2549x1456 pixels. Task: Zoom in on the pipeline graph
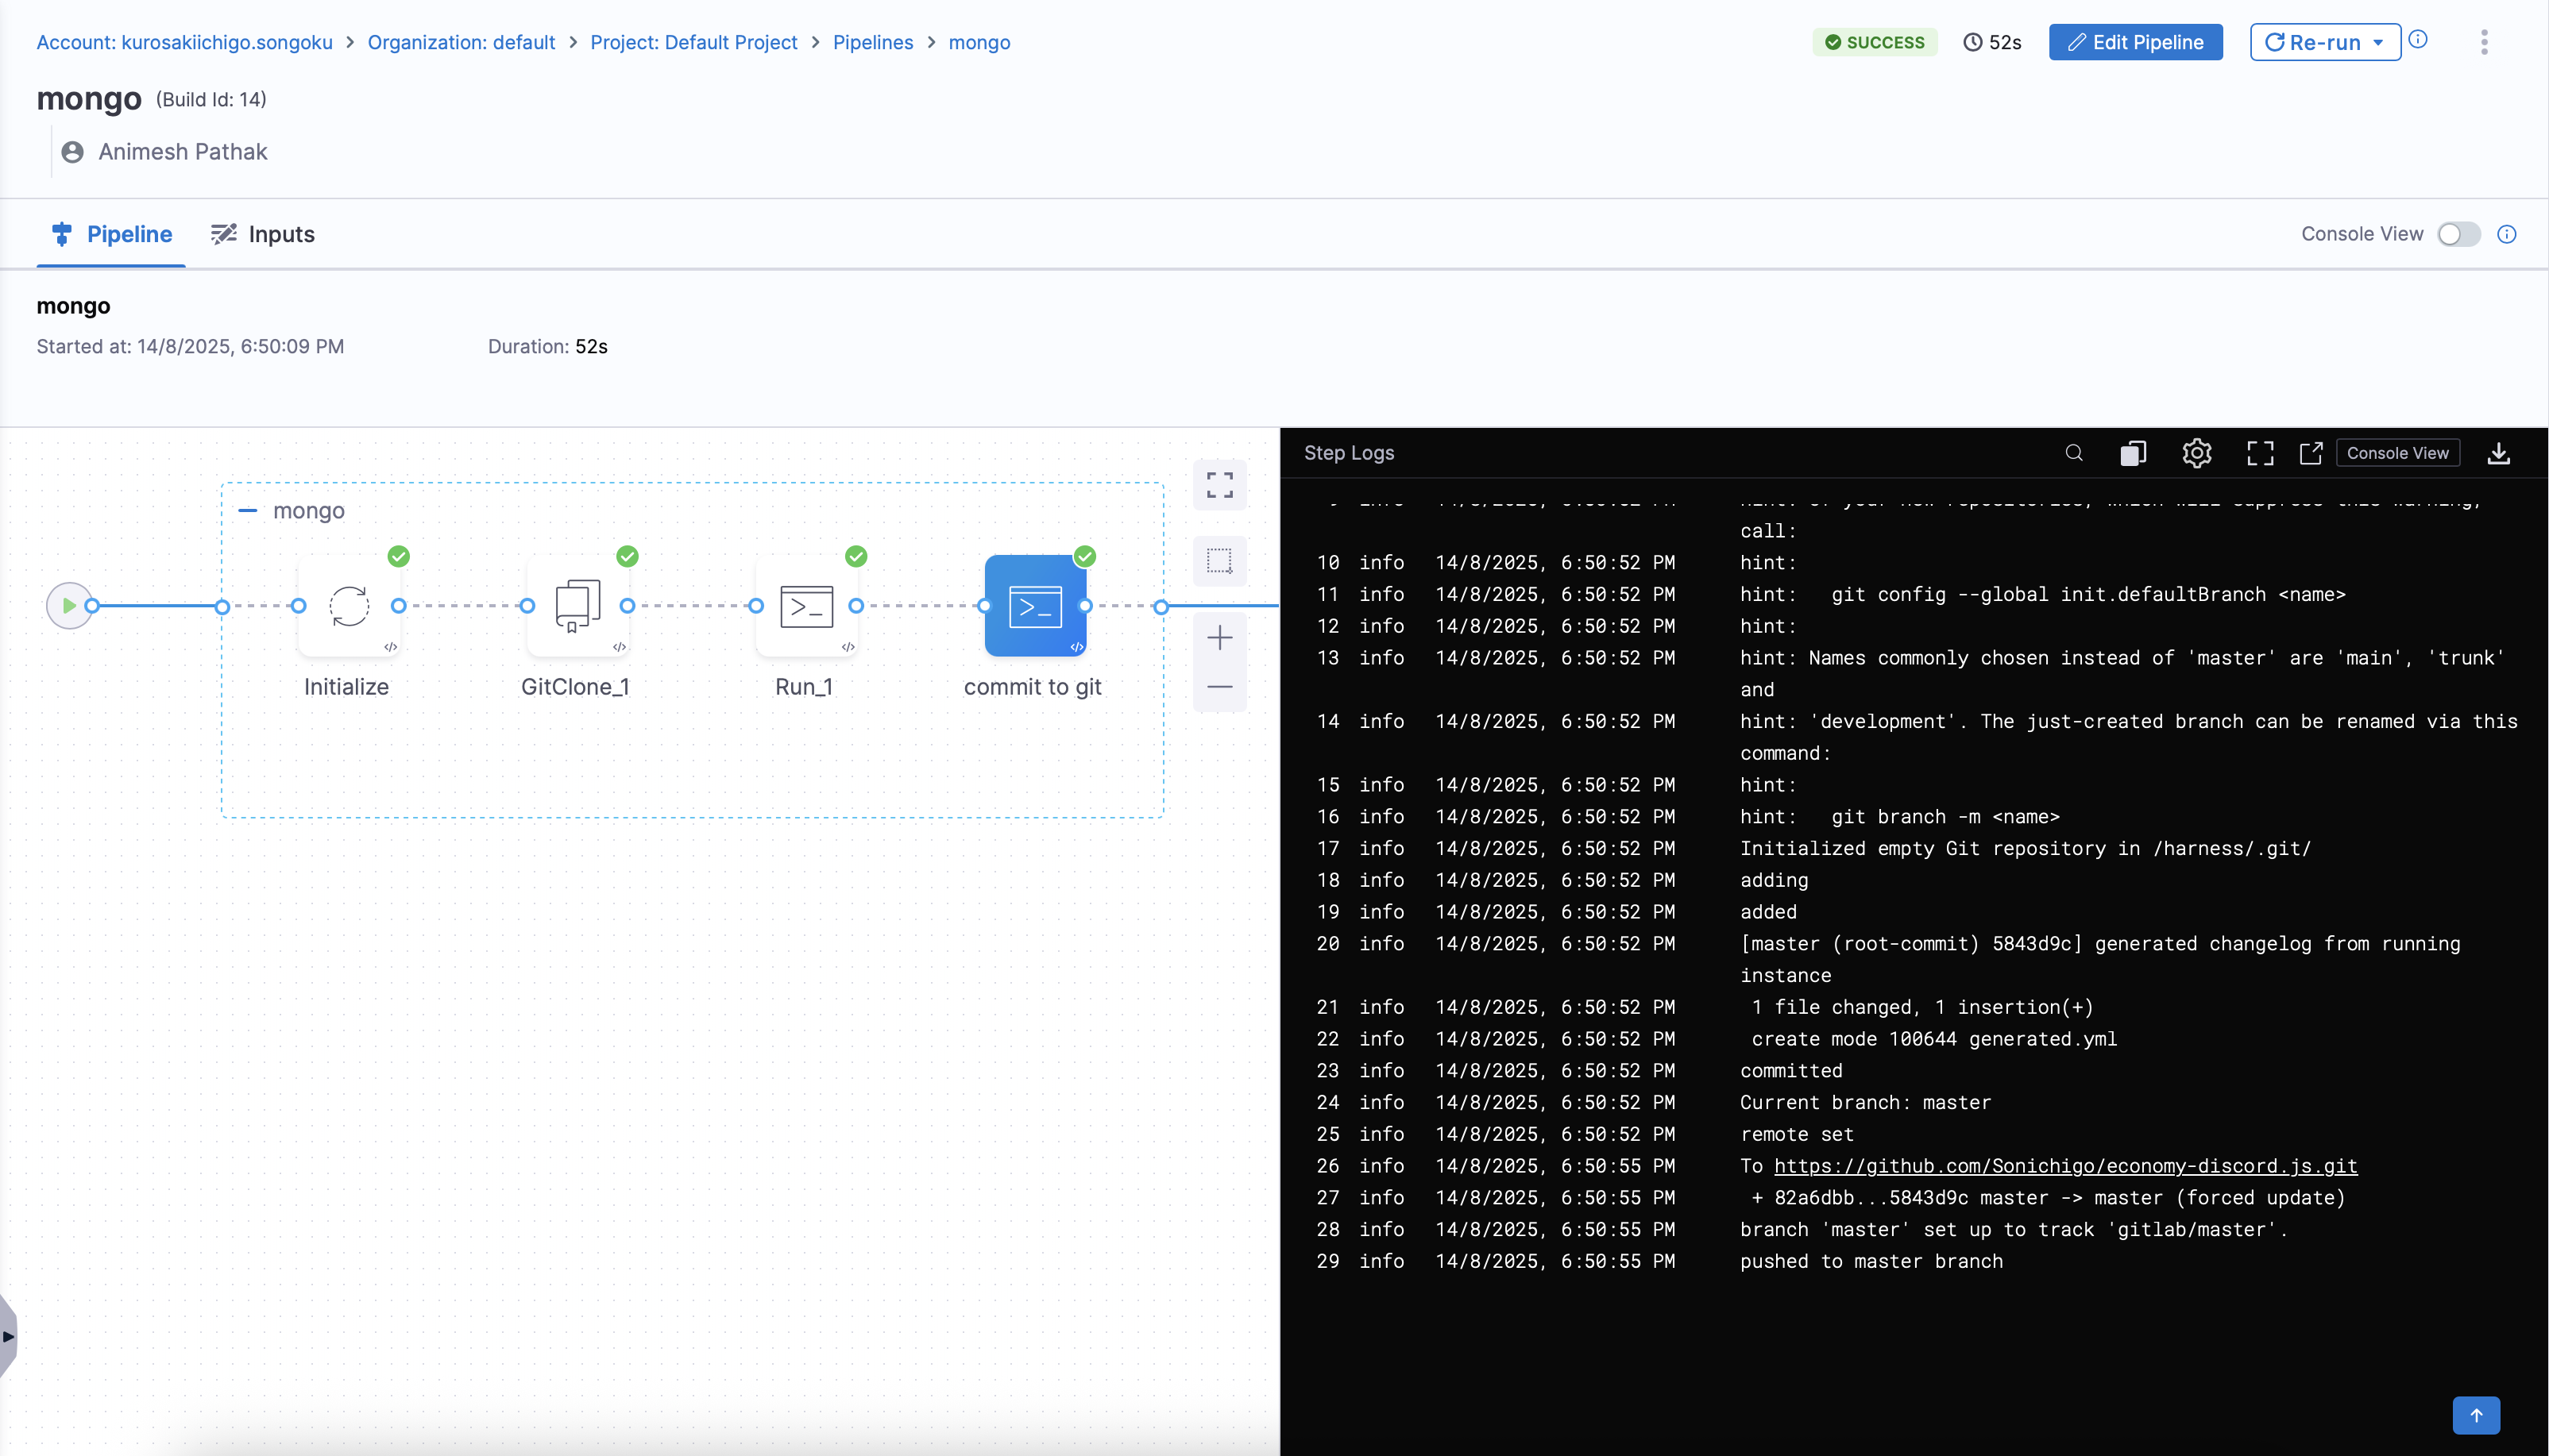pos(1219,638)
